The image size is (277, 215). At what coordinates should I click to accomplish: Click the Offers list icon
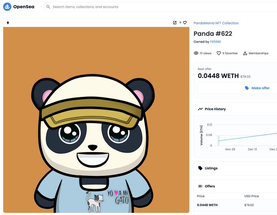tap(200, 186)
